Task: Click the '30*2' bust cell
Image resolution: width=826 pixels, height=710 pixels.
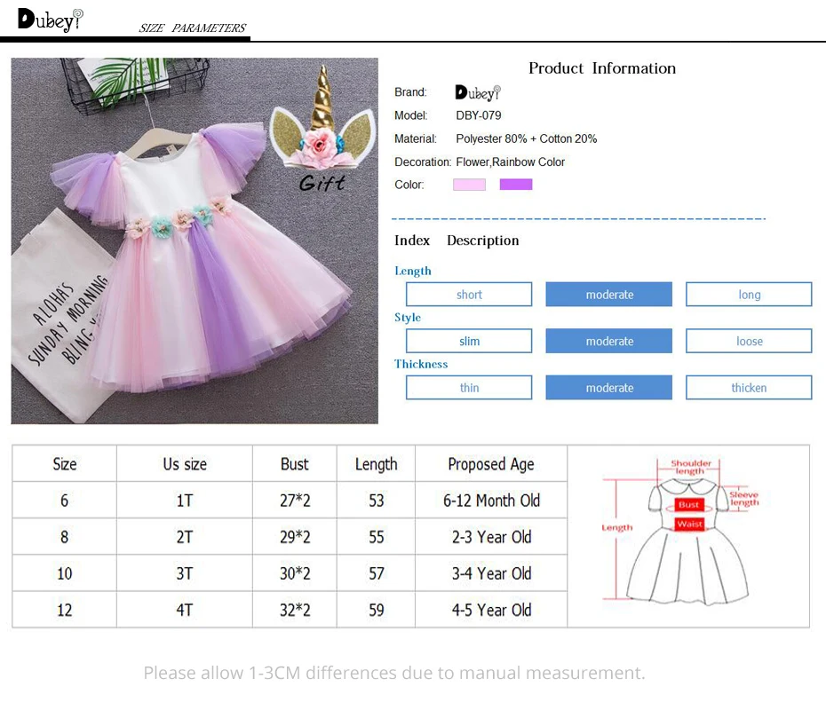Action: (295, 573)
